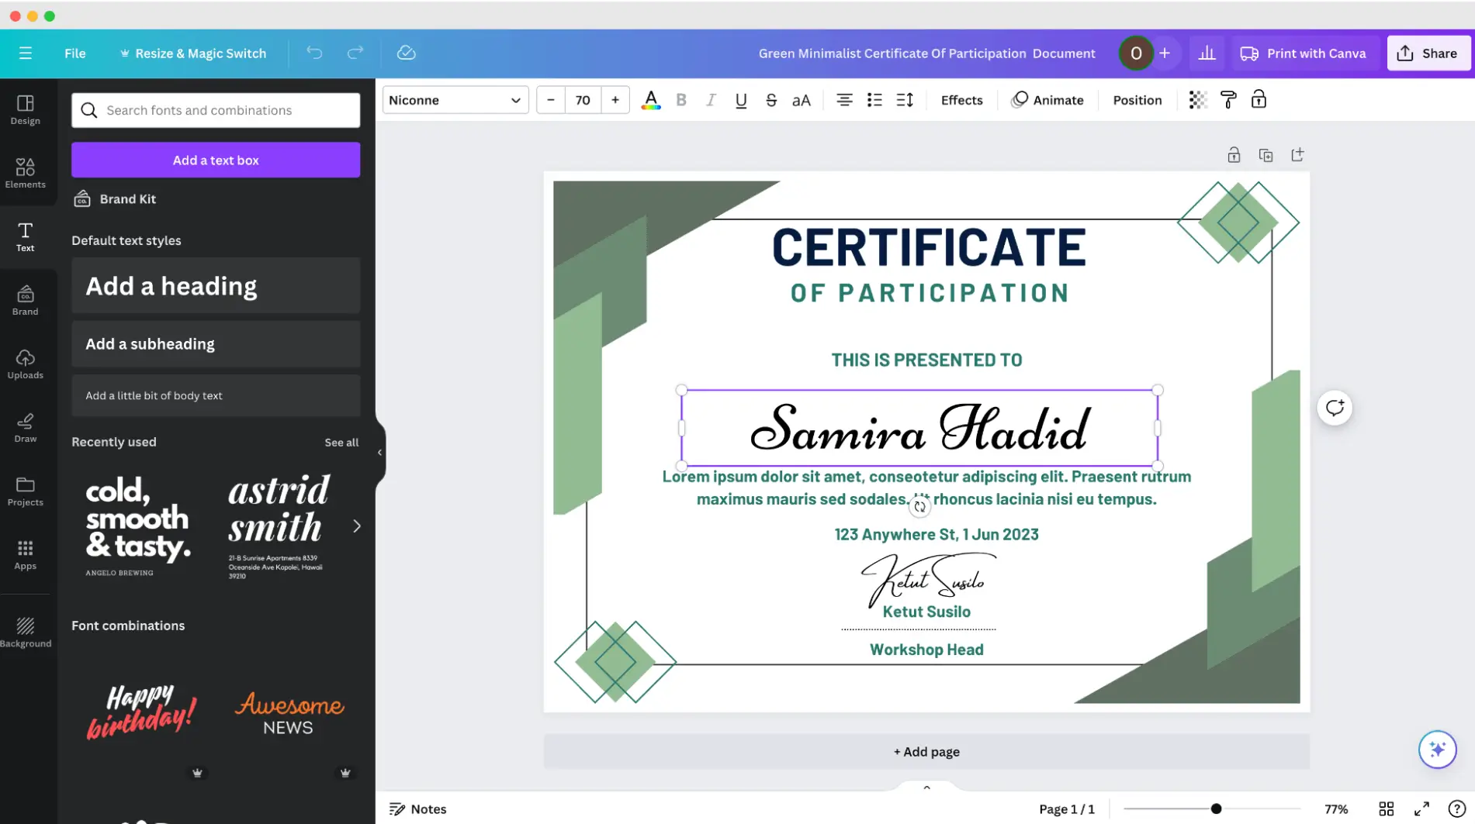The height and width of the screenshot is (824, 1475).
Task: Toggle bold on the selected text
Action: pos(681,99)
